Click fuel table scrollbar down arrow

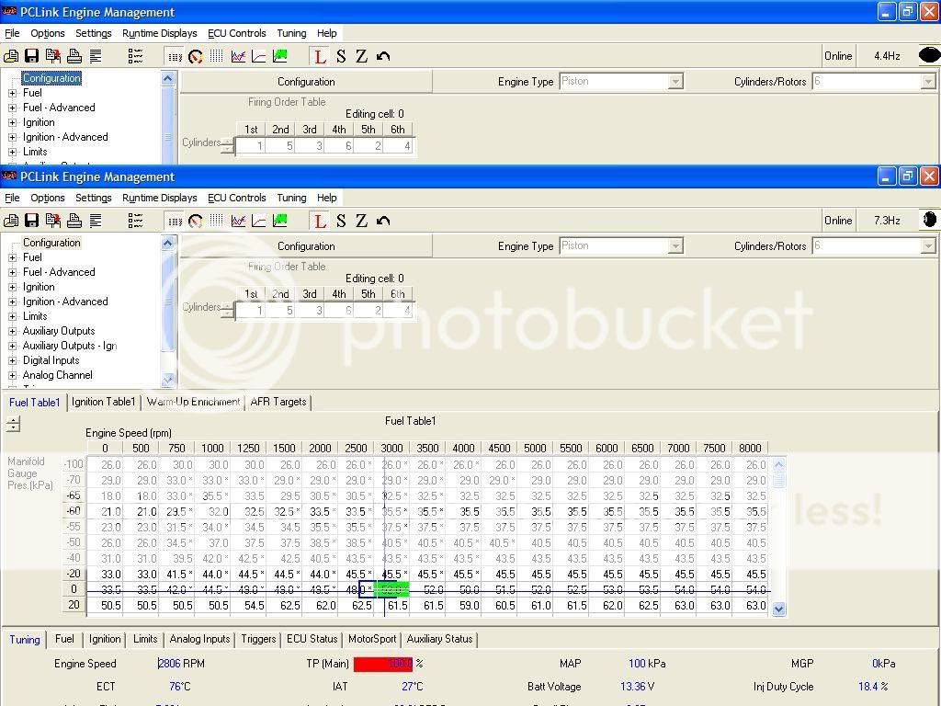click(779, 609)
